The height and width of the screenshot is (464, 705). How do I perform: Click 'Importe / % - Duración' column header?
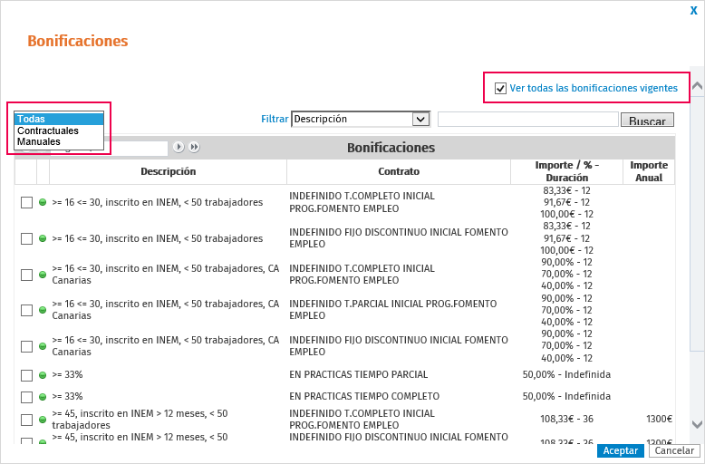click(x=567, y=171)
